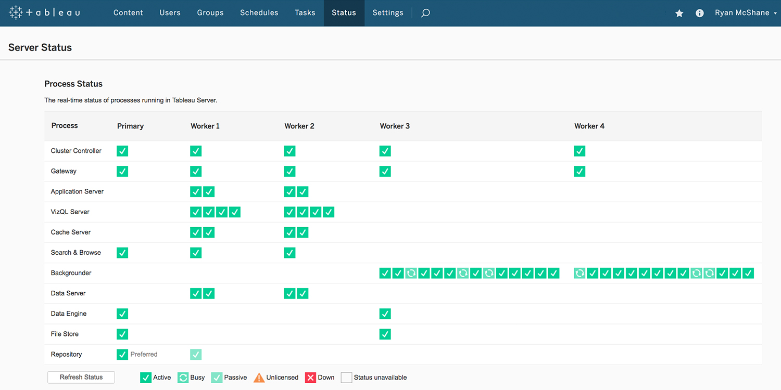Open the Ryan McShane user menu
This screenshot has width=781, height=390.
click(745, 12)
